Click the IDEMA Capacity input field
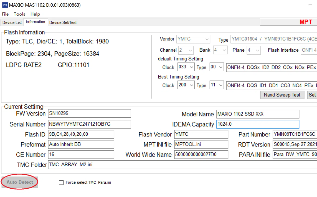The image size is (317, 197). [x=258, y=124]
